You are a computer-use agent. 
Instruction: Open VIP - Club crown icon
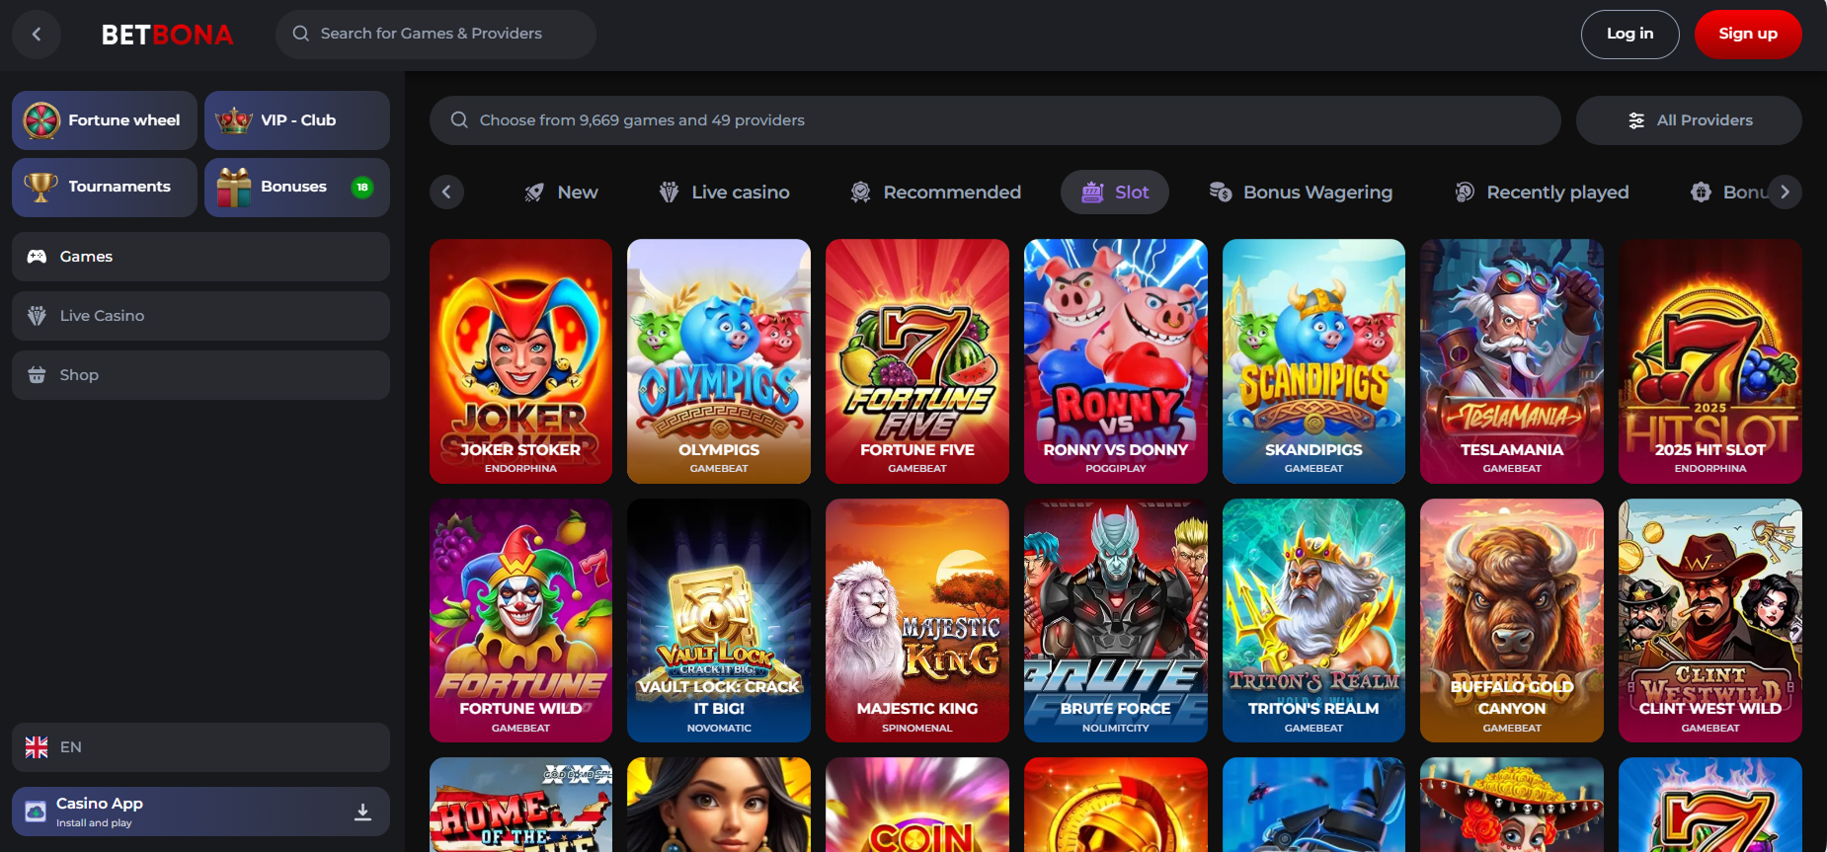tap(234, 120)
